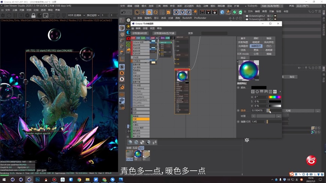This screenshot has width=326, height=183.
Task: Select the Move tool in C4D toolbar
Action: click(143, 12)
